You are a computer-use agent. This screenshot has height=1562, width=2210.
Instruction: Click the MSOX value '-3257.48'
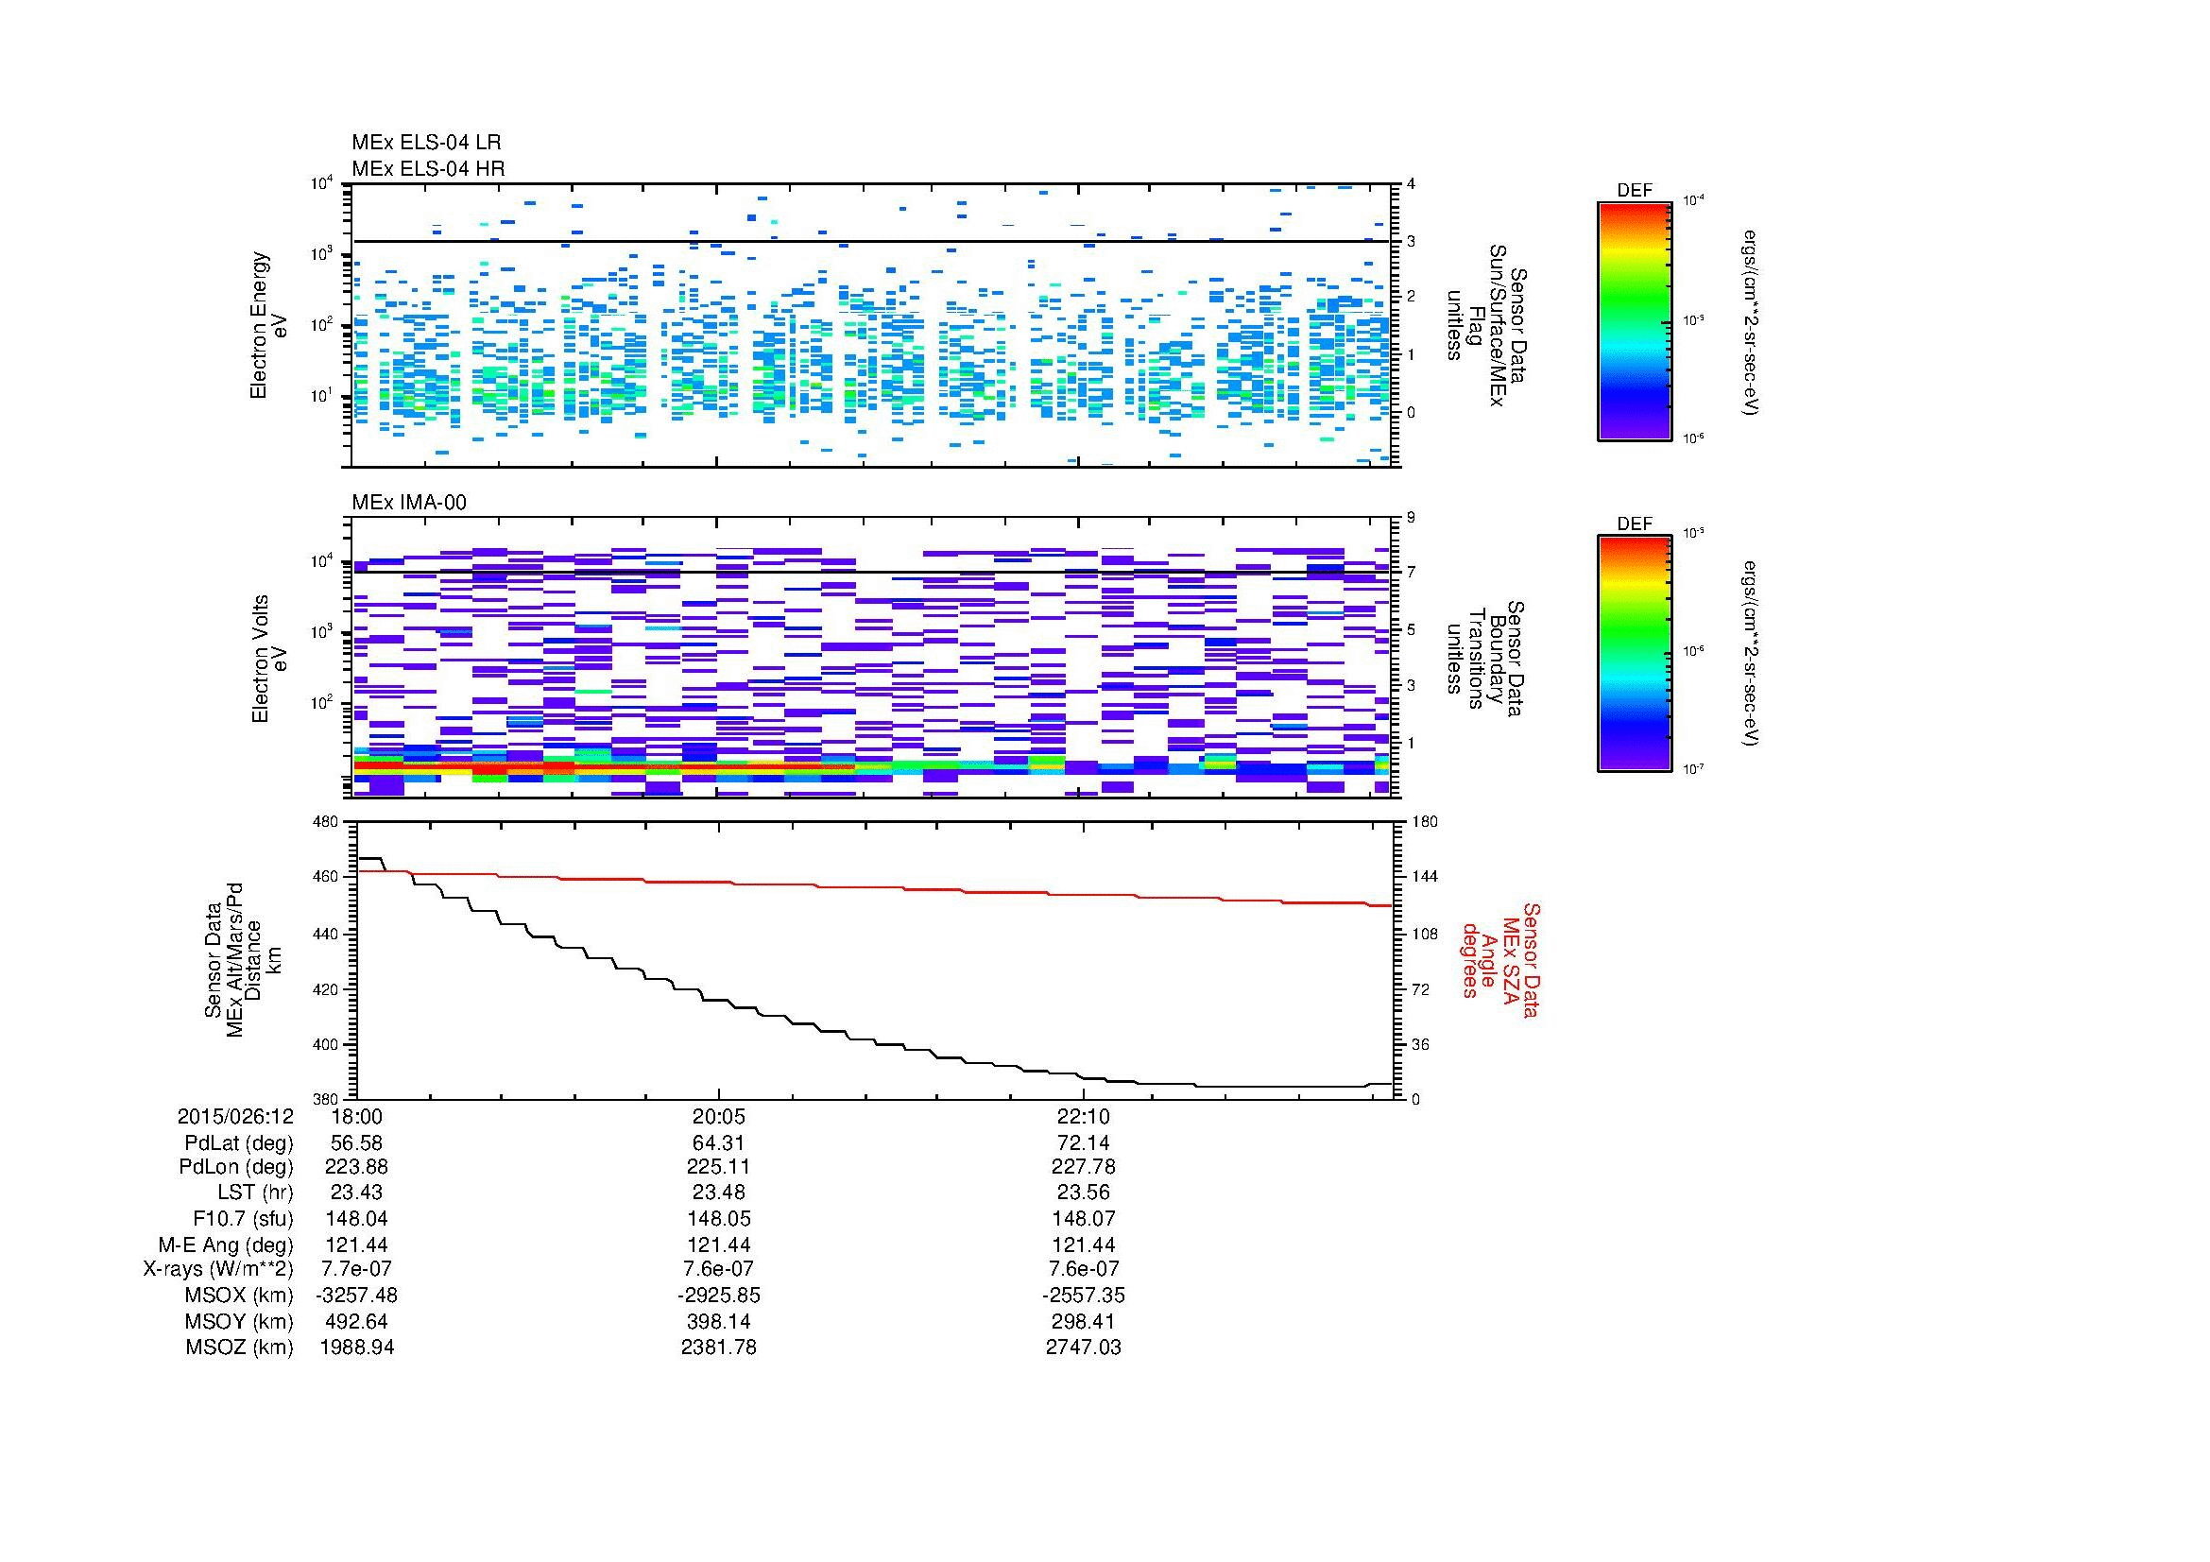356,1296
